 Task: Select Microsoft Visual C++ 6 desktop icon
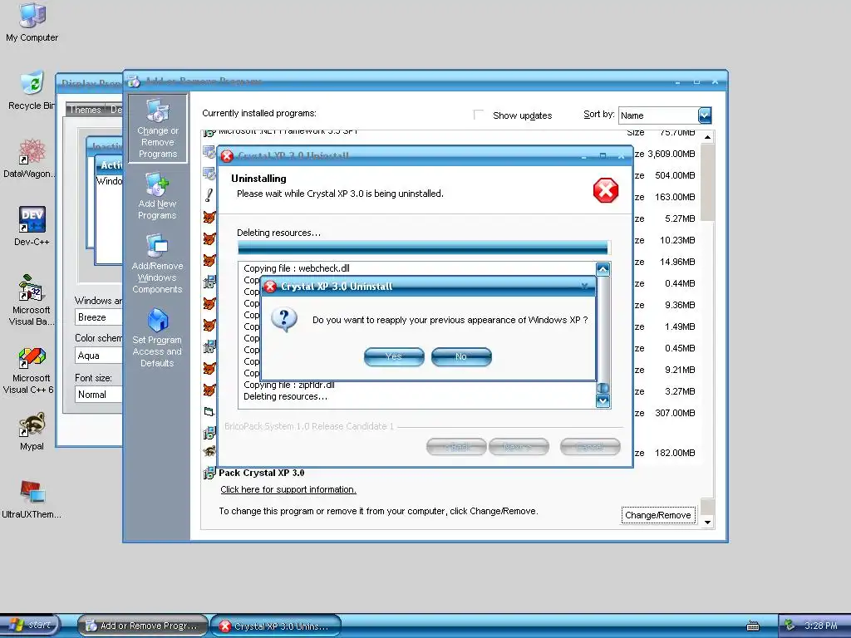pyautogui.click(x=32, y=371)
